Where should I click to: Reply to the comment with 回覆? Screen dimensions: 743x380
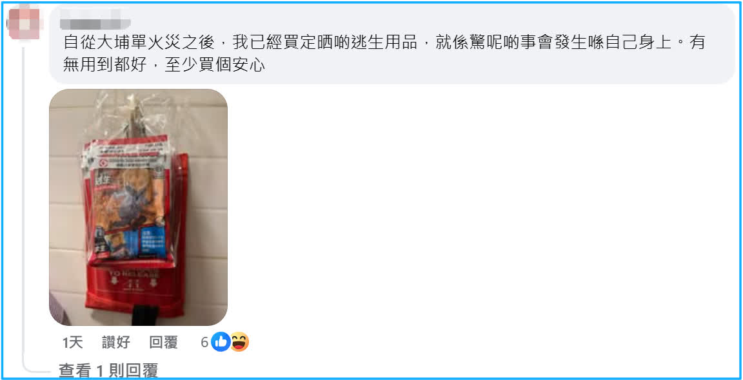pos(163,343)
